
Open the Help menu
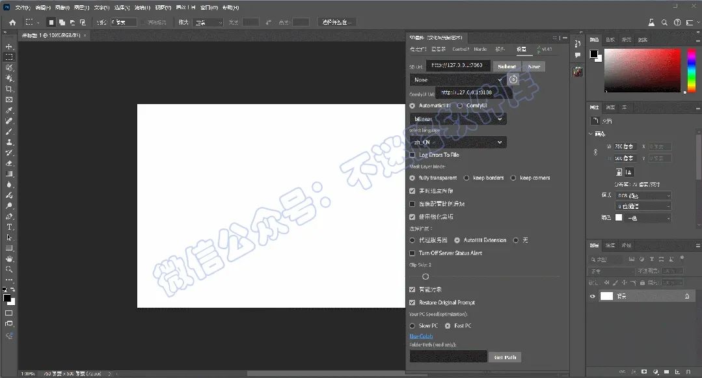pyautogui.click(x=230, y=8)
